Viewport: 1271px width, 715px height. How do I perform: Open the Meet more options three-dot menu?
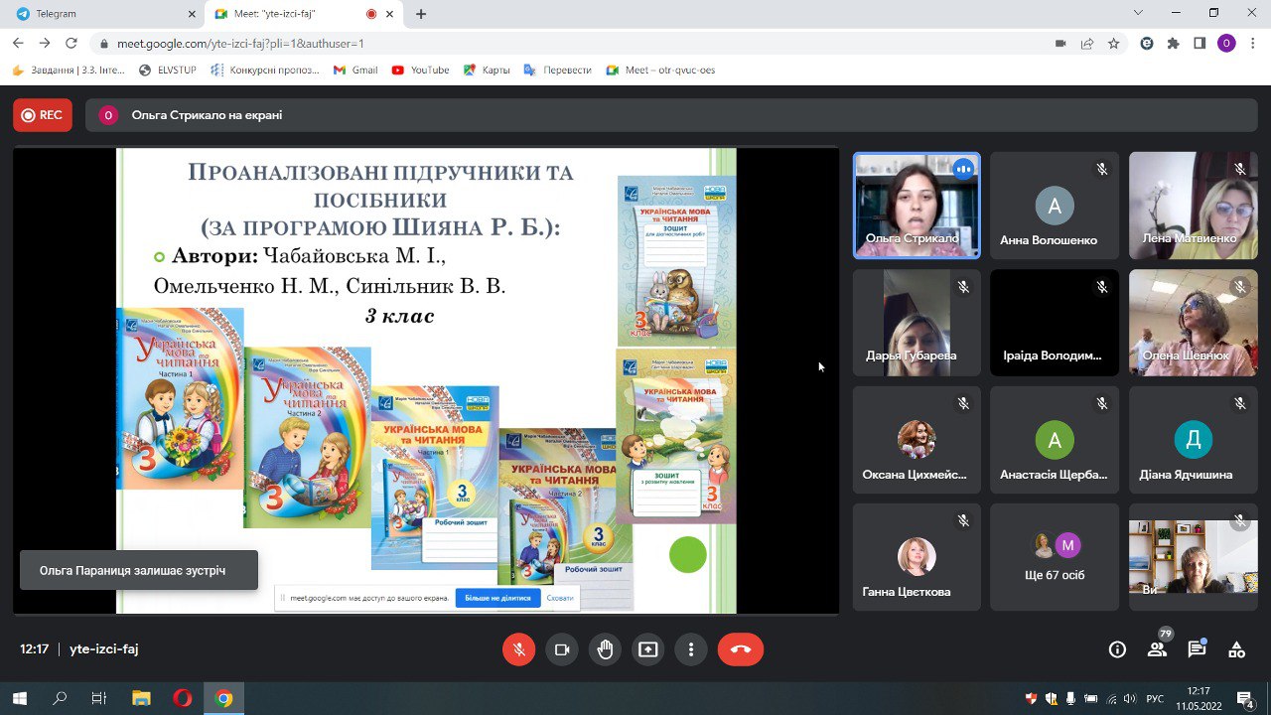691,649
